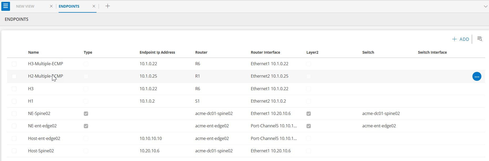Open the table search filter icon
Image resolution: width=489 pixels, height=161 pixels.
point(480,39)
